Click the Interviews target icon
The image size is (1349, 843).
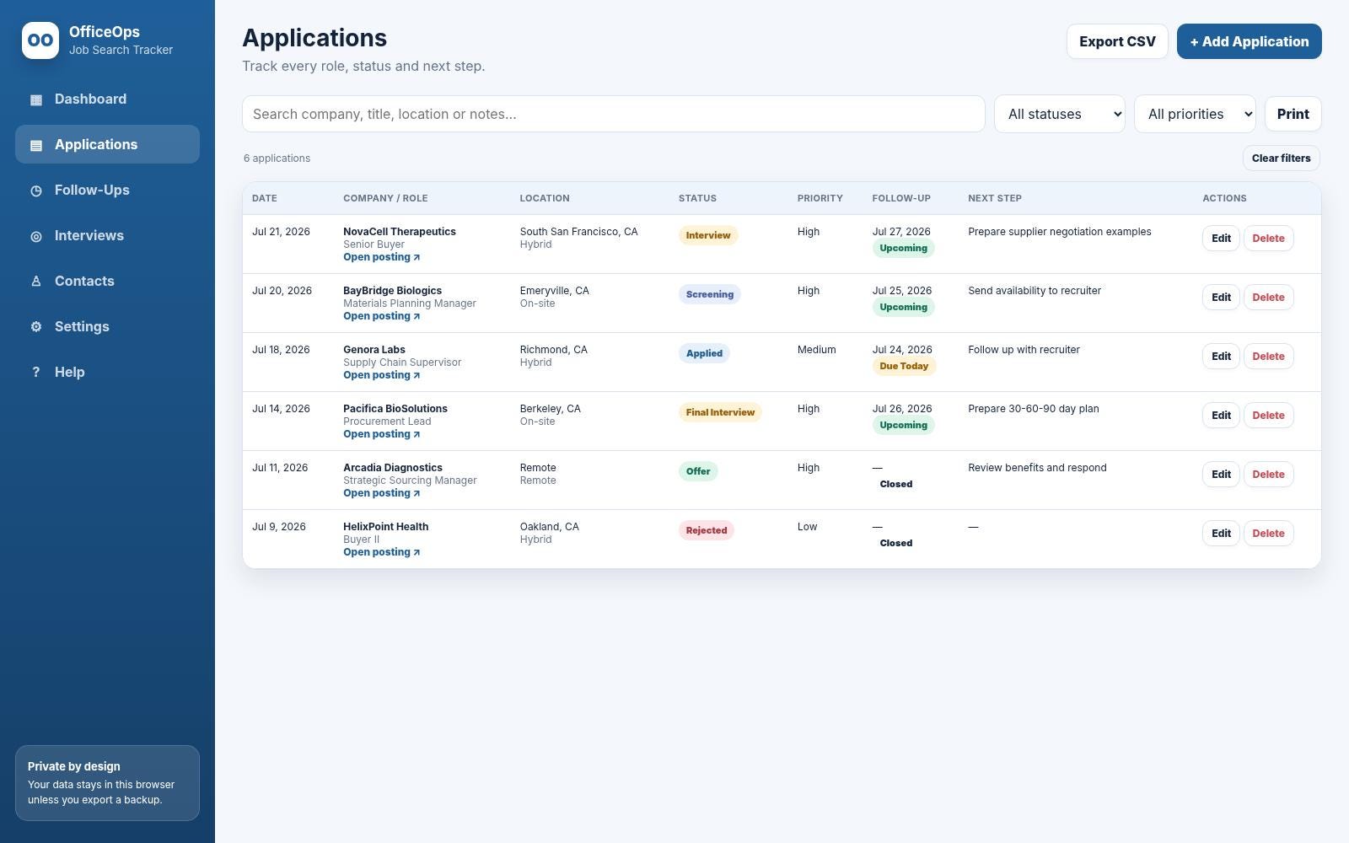pyautogui.click(x=36, y=236)
